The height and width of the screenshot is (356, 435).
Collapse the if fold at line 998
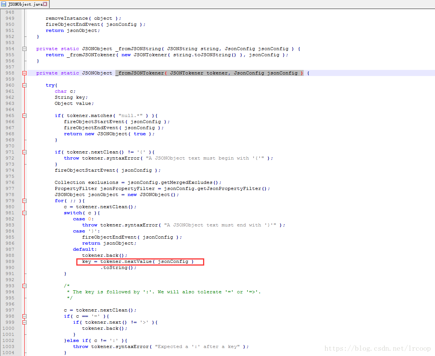[24, 316]
